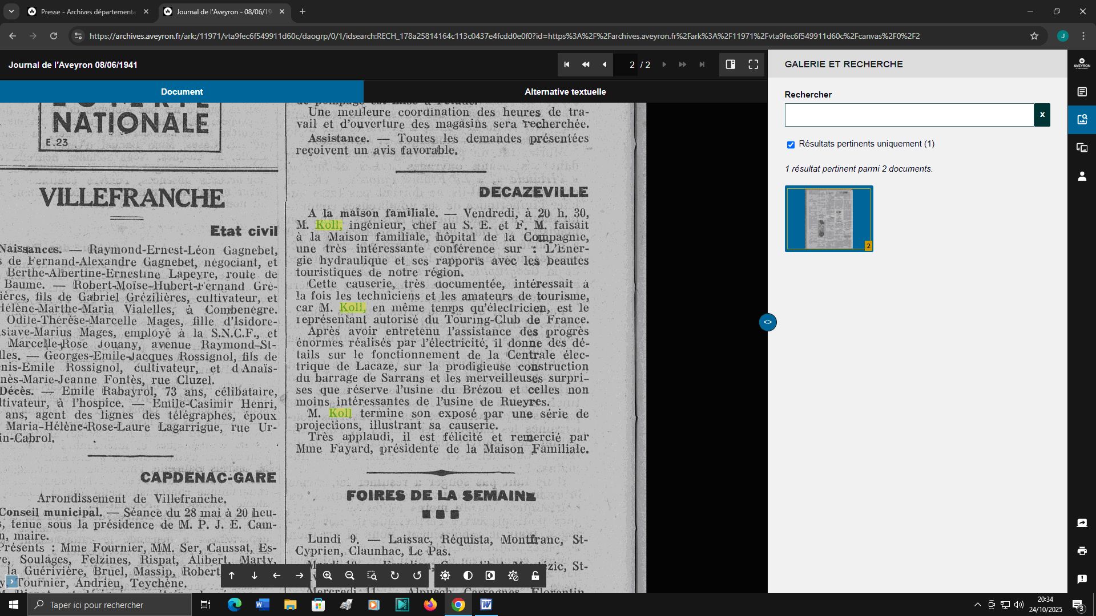Toggle the unlock padlock icon
The width and height of the screenshot is (1096, 616).
tap(535, 576)
